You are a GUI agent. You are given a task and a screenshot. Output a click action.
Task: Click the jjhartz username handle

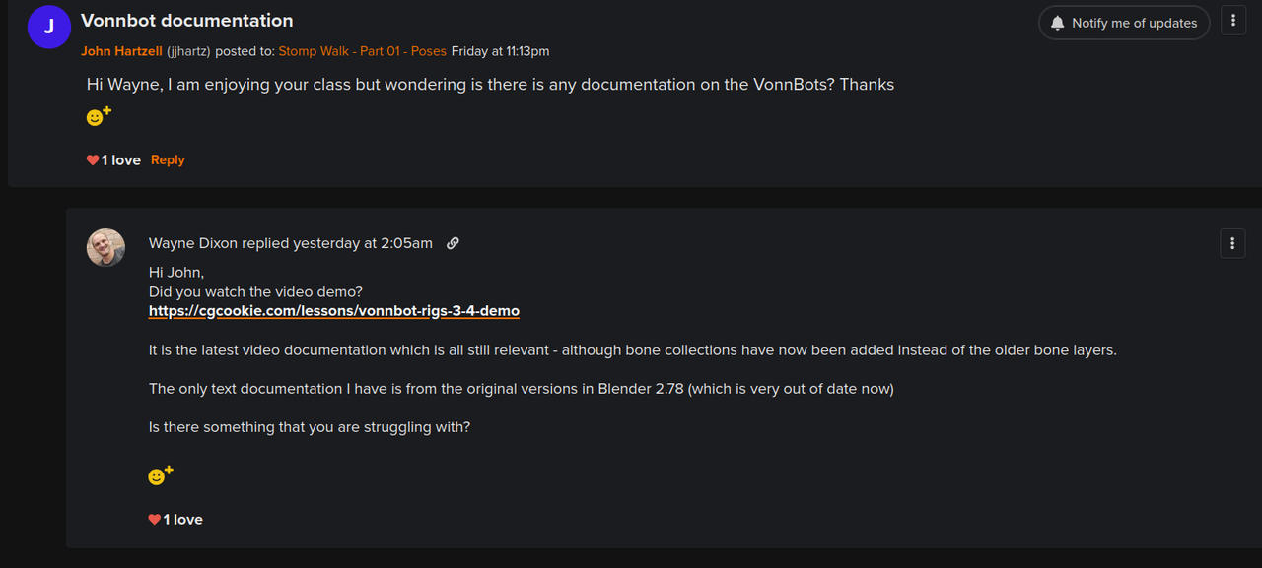(x=188, y=51)
